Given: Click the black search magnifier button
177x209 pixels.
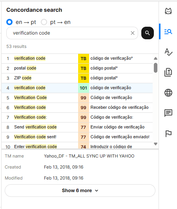Looking at the screenshot, I should [148, 33].
